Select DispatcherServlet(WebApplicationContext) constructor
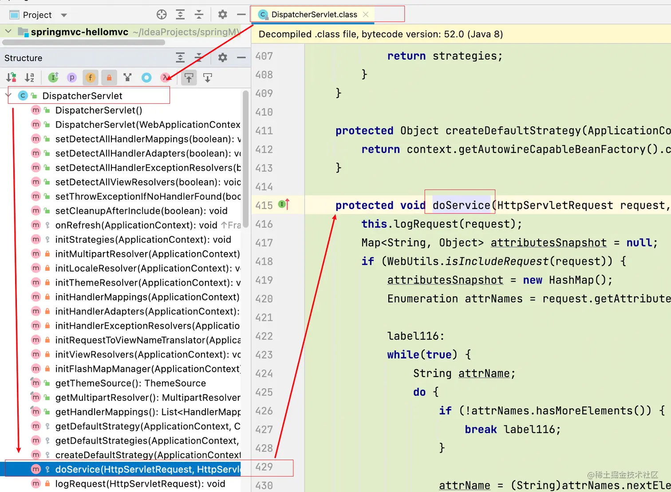 point(148,125)
